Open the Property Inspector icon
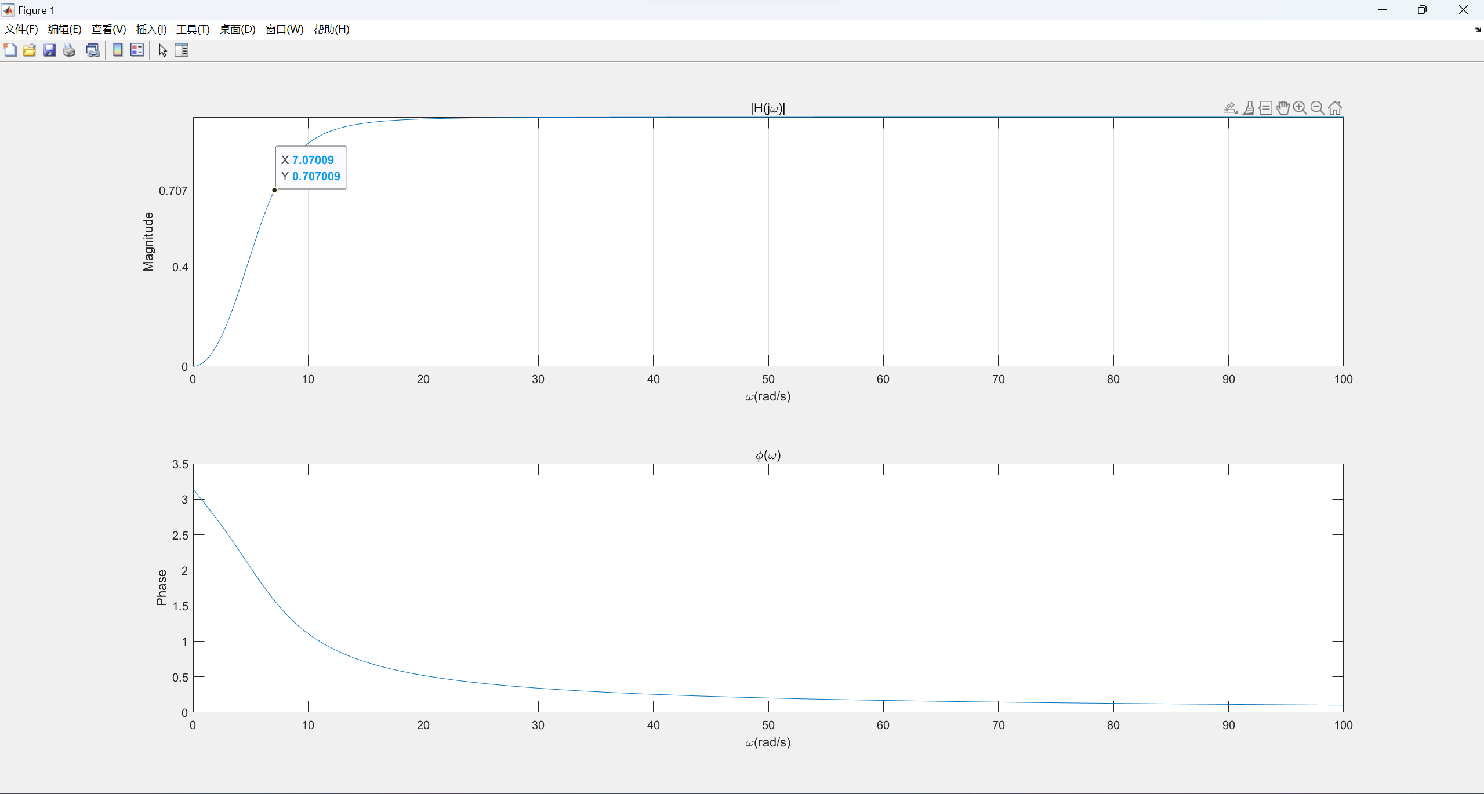The width and height of the screenshot is (1484, 794). 182,50
